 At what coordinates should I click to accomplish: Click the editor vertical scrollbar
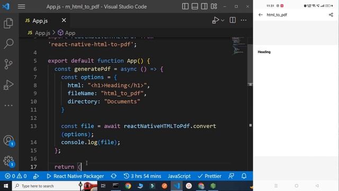[x=250, y=65]
